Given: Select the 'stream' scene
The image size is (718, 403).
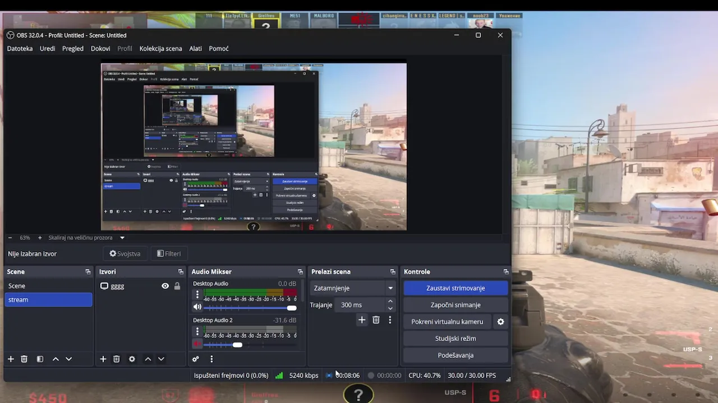Looking at the screenshot, I should (x=48, y=299).
